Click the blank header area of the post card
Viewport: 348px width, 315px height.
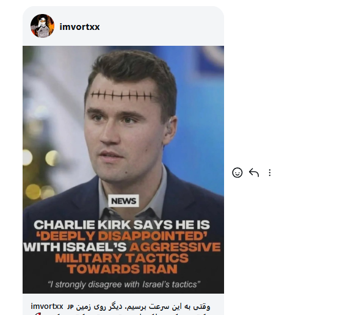click(161, 26)
